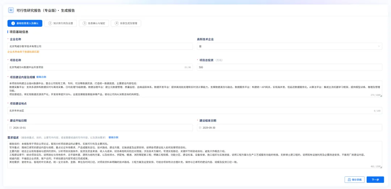Click the save icon on 保存草稿 button
Image resolution: width=391 pixels, height=189 pixels.
(349, 180)
